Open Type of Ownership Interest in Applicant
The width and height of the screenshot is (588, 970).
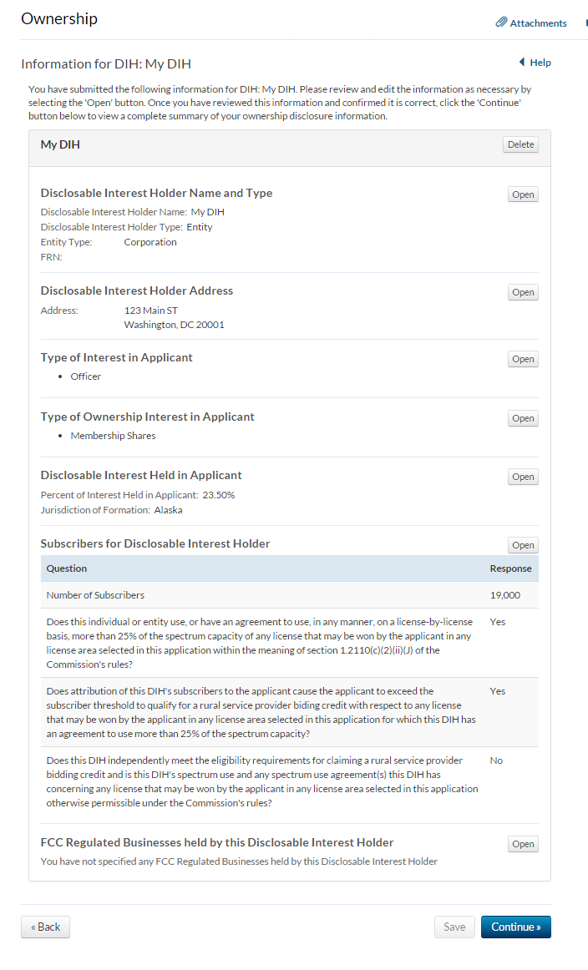tap(523, 418)
